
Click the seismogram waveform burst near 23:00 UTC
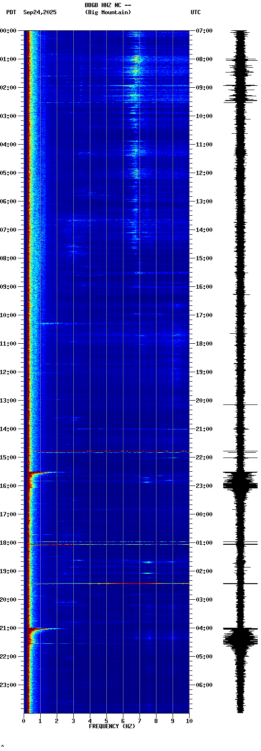(x=241, y=484)
